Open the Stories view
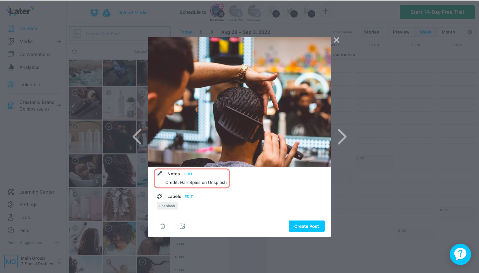Viewport: 479px width, 273px height. click(x=371, y=32)
